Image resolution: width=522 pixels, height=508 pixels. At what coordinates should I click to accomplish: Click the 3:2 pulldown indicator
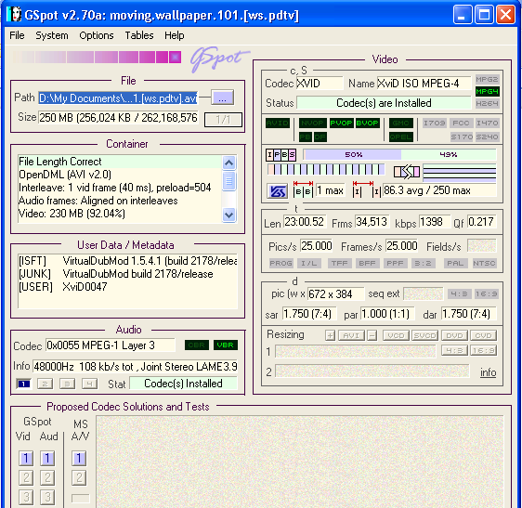[x=423, y=264]
